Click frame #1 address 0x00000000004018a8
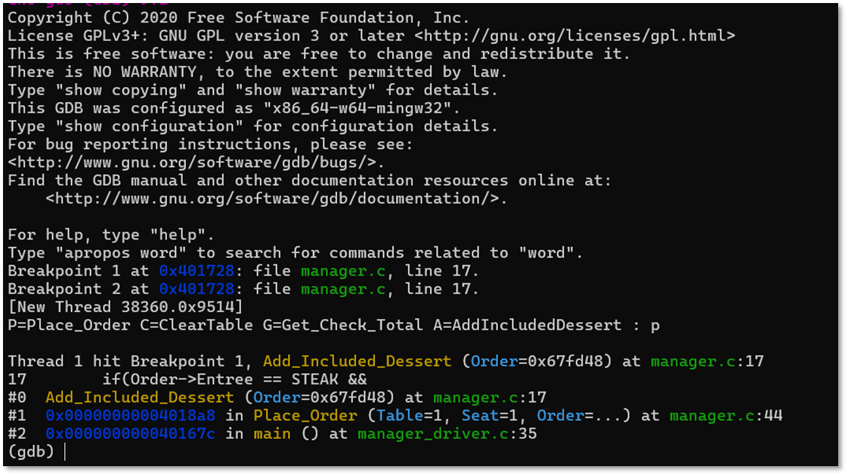This screenshot has height=476, width=848. (131, 416)
